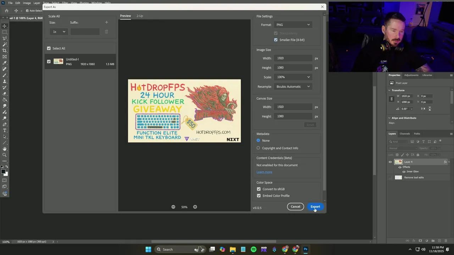Hide Layer 4 with its eye icon
Image resolution: width=454 pixels, height=255 pixels.
point(390,162)
